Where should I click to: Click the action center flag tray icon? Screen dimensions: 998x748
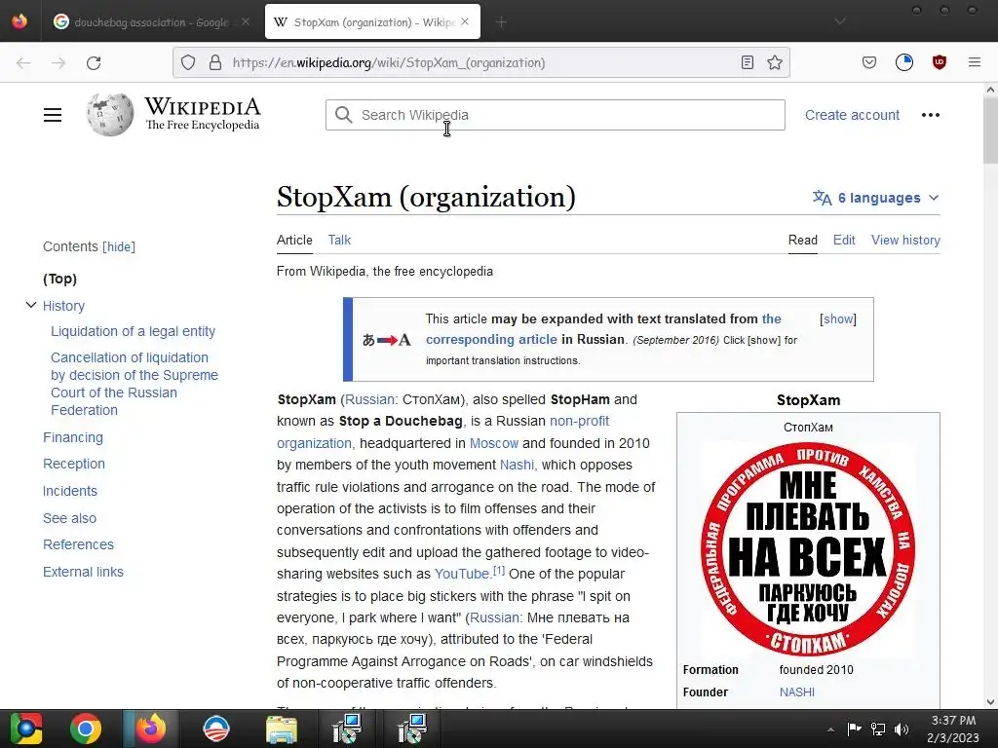pyautogui.click(x=854, y=729)
